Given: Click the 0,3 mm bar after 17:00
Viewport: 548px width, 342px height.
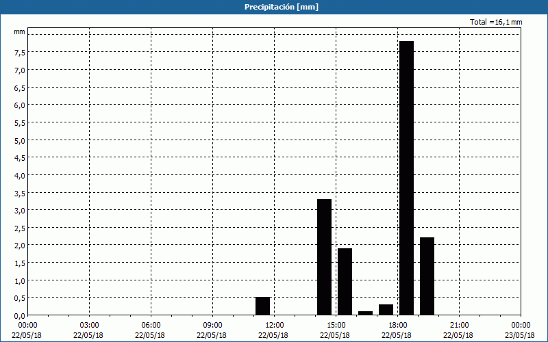Looking at the screenshot, I should pyautogui.click(x=386, y=310).
